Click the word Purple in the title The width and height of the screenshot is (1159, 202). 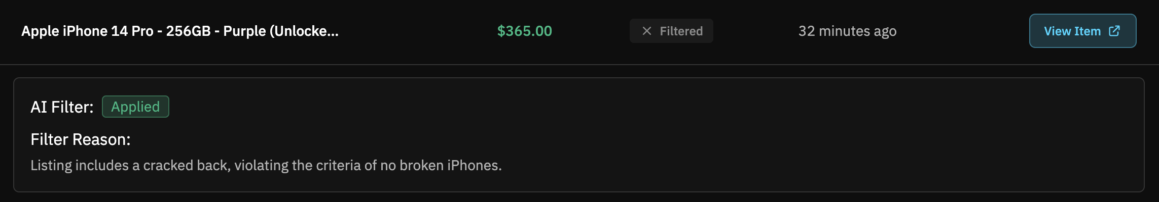coord(245,31)
